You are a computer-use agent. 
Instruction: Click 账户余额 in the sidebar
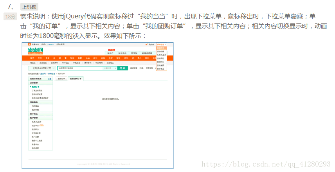(x=35, y=137)
